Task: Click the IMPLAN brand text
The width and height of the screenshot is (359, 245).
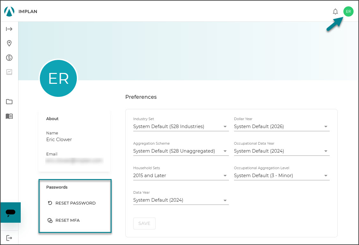Action: pos(28,11)
